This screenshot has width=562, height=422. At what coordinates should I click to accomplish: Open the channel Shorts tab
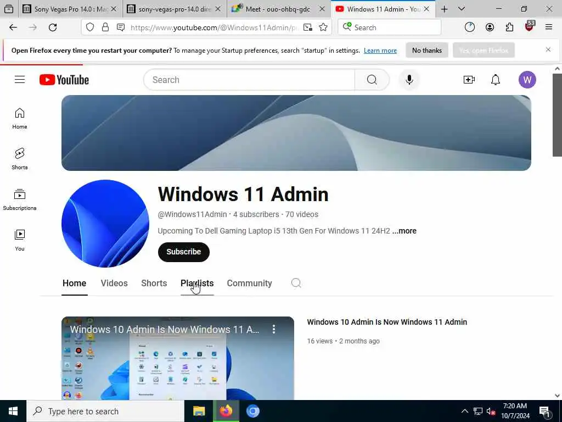point(154,283)
